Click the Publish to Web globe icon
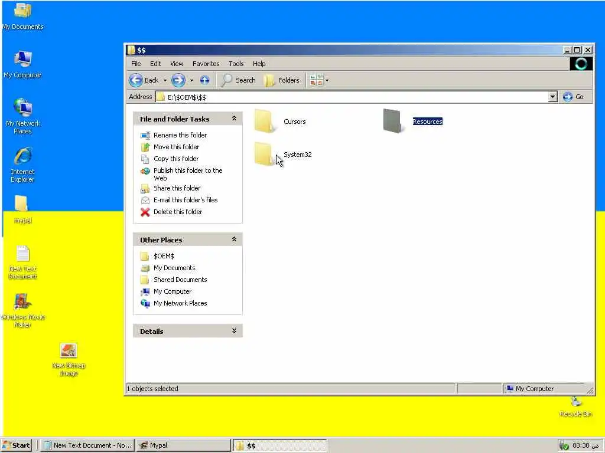Viewport: 605px width, 453px height. pos(145,171)
